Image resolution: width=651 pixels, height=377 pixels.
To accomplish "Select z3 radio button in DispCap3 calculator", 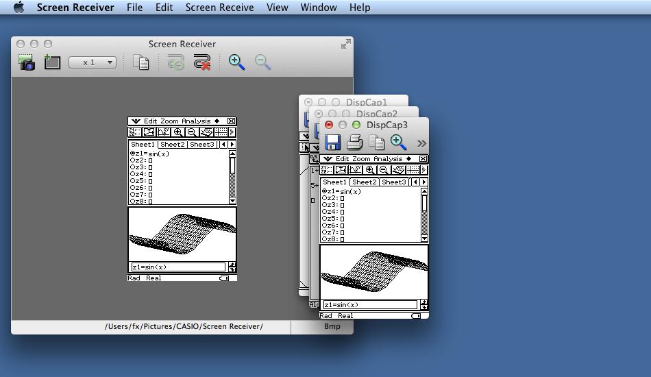I will 324,205.
